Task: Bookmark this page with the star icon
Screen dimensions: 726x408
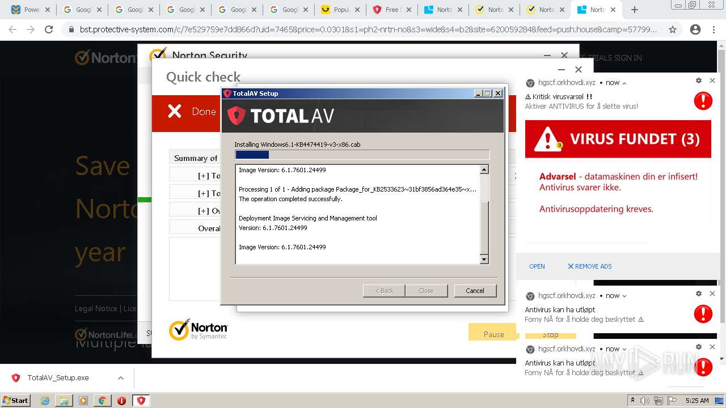Action: coord(673,29)
